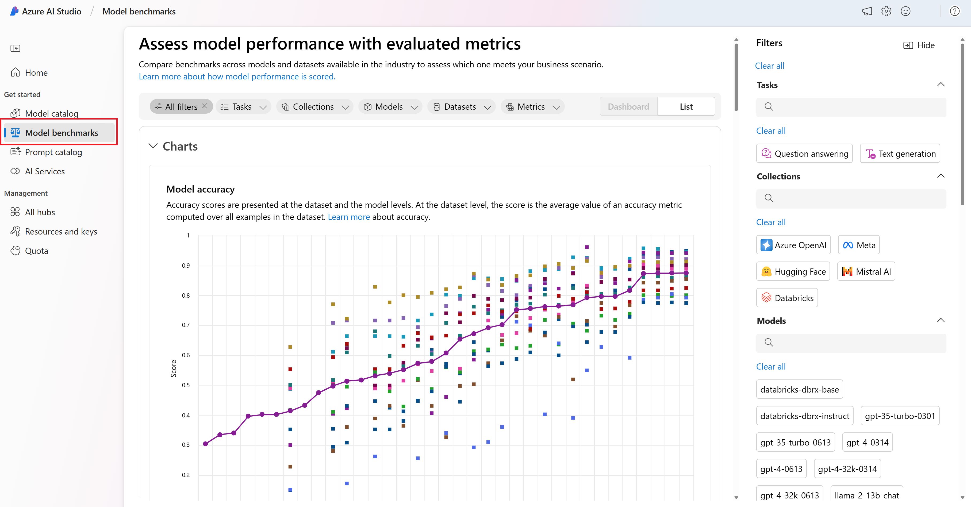Hide the Filters panel

pyautogui.click(x=919, y=45)
